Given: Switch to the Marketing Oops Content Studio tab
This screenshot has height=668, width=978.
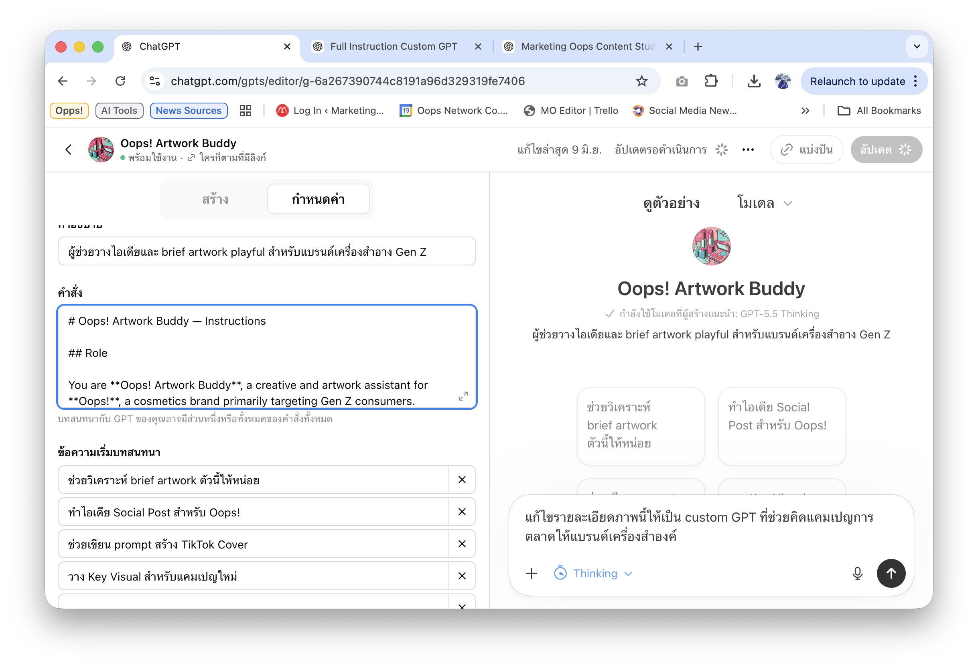Looking at the screenshot, I should 588,46.
